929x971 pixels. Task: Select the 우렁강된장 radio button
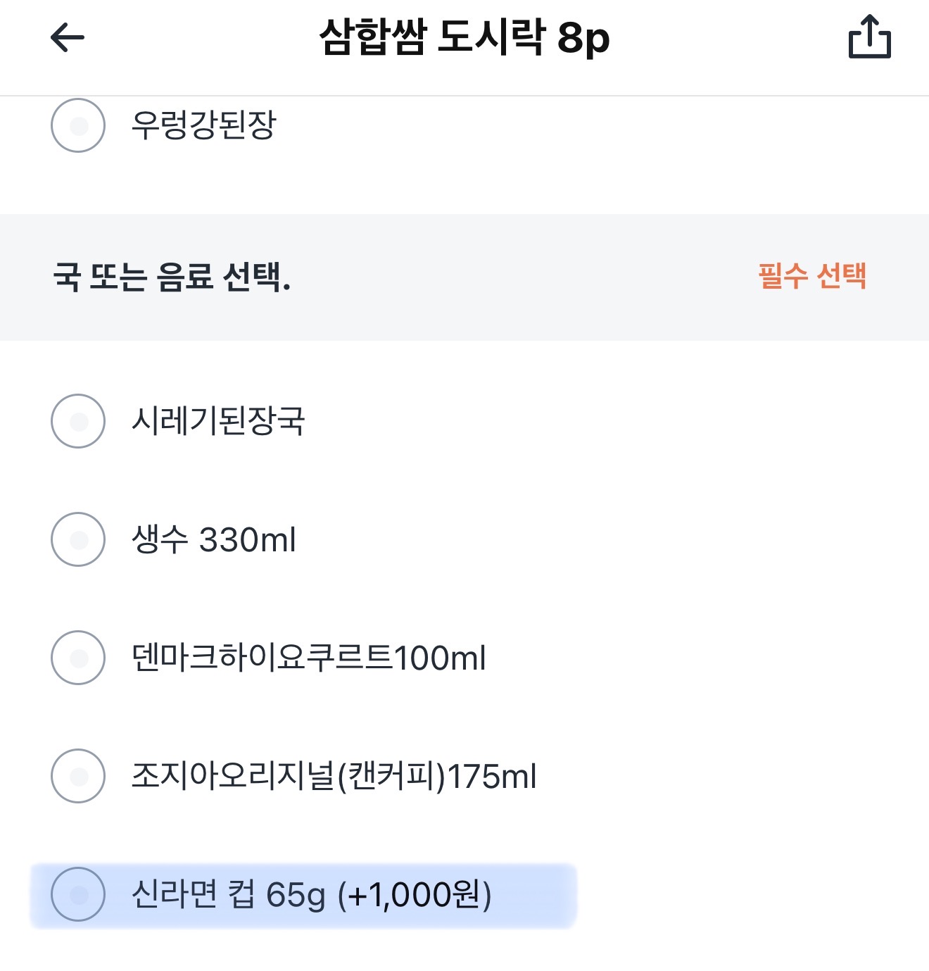coord(78,125)
